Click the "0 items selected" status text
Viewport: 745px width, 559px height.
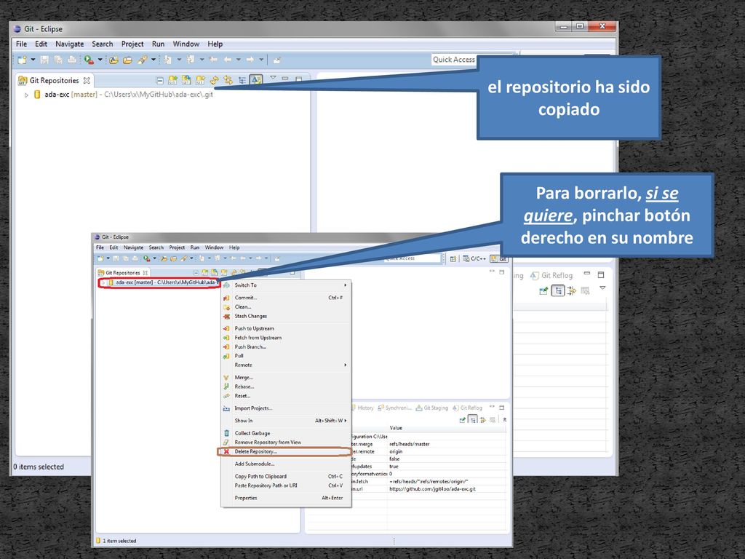coord(39,467)
